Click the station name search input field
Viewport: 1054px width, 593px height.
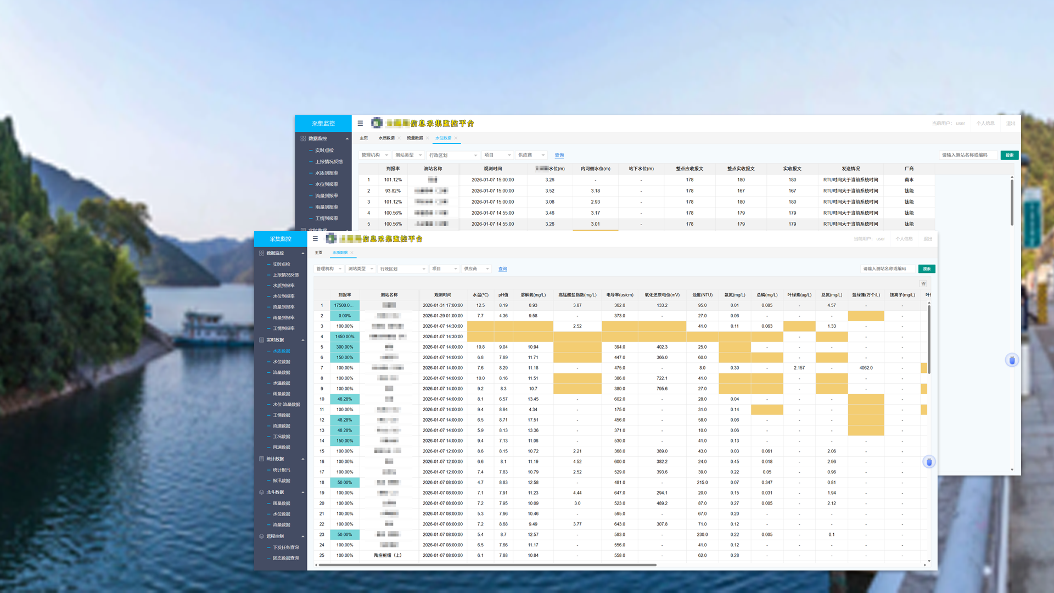(887, 269)
